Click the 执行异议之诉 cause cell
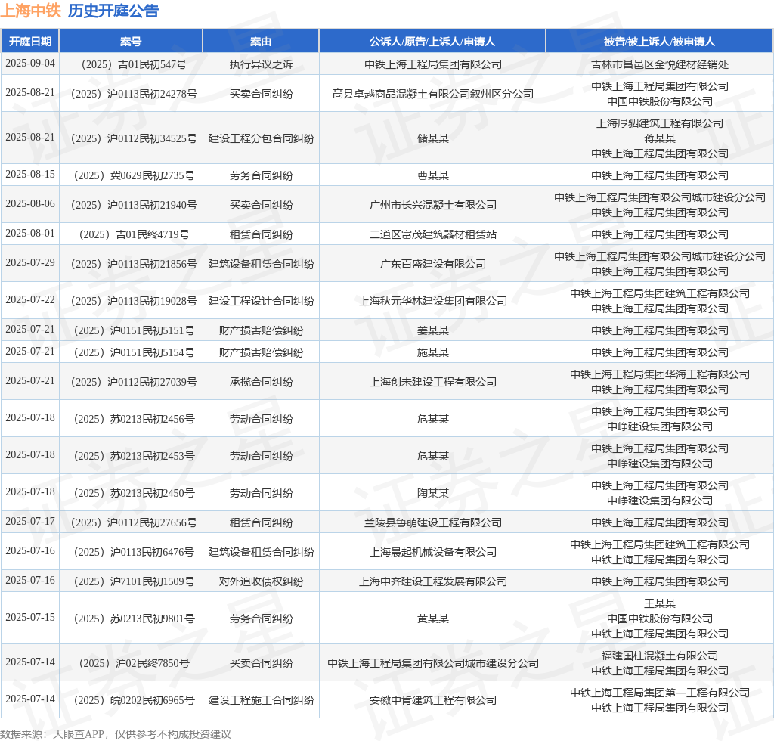 coord(261,64)
